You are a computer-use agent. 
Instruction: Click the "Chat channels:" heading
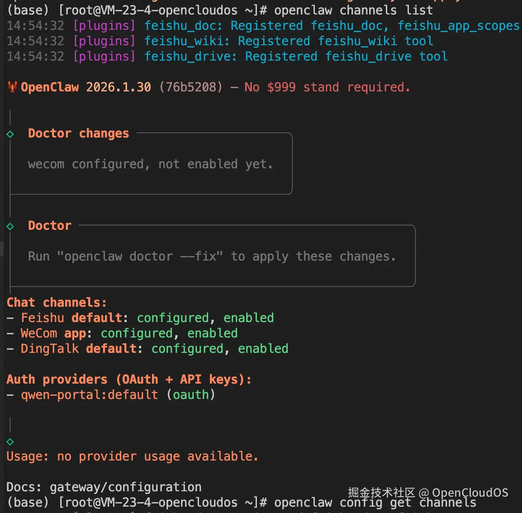tap(57, 302)
